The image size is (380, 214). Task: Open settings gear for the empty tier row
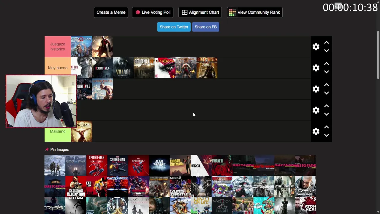tap(316, 110)
